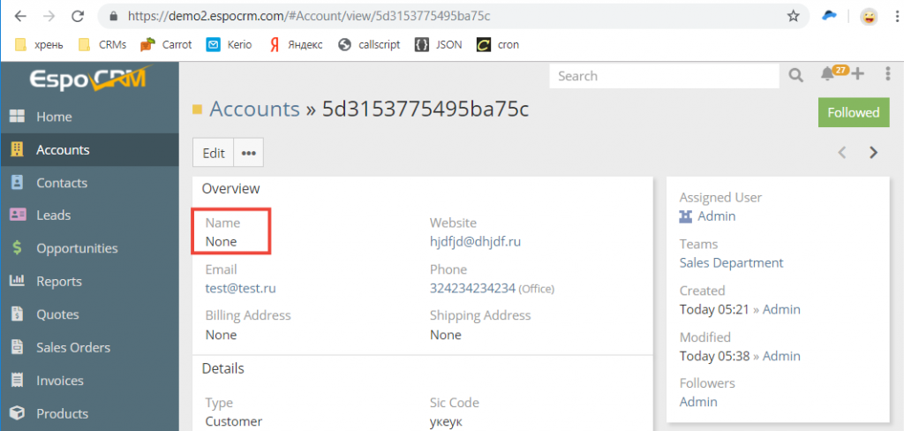Screen dimensions: 904x431
Task: Click the Accounts breadcrumb link
Action: coord(254,109)
